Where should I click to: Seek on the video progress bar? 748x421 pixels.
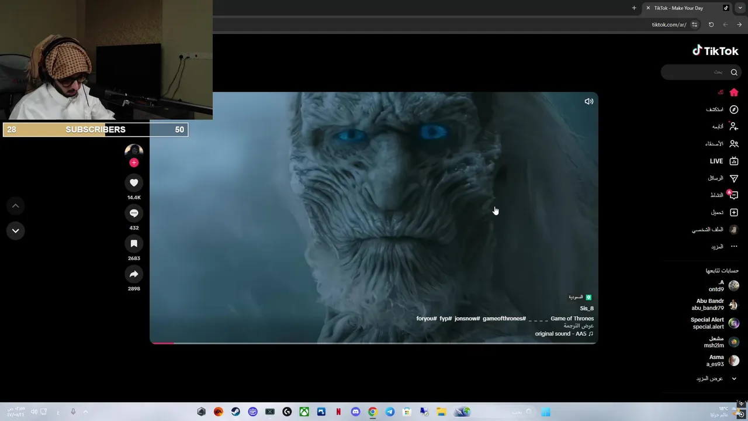pyautogui.click(x=374, y=343)
